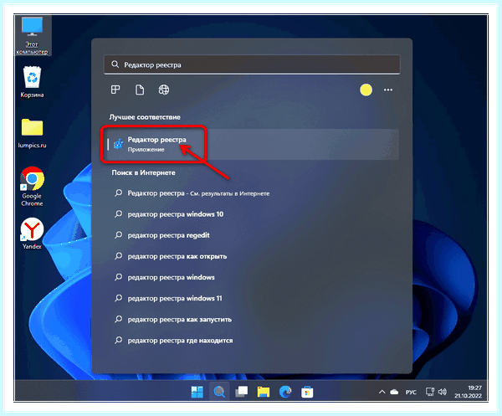Open Task View in the taskbar
Image resolution: width=502 pixels, height=416 pixels.
coord(242,392)
